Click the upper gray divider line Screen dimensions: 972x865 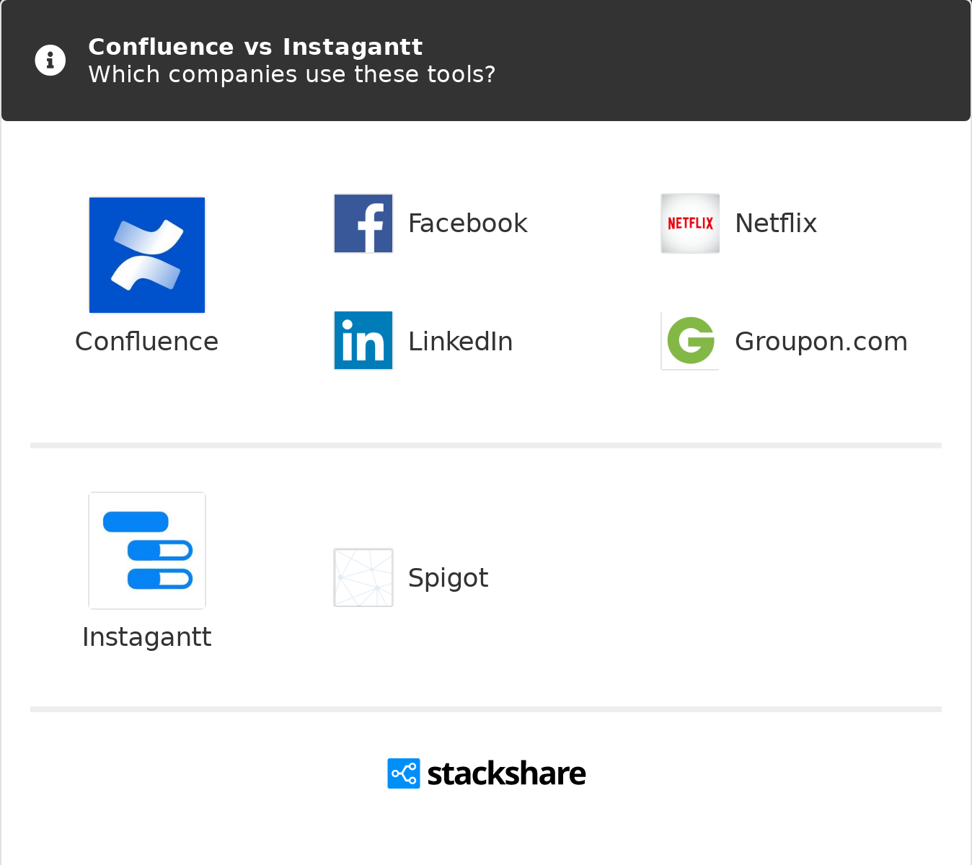[486, 445]
